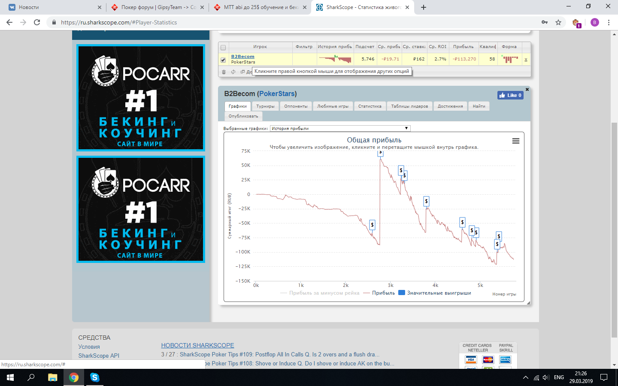The image size is (618, 386).
Task: Click the Amex payment icon
Action: point(505,359)
